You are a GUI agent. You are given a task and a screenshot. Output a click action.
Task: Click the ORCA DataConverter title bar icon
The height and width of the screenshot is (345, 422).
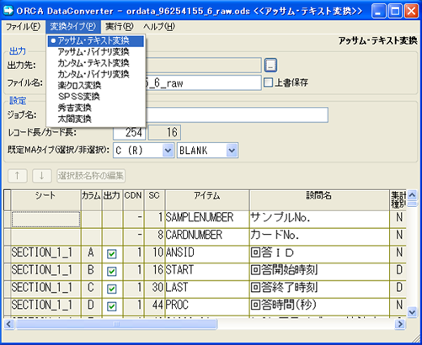[8, 10]
